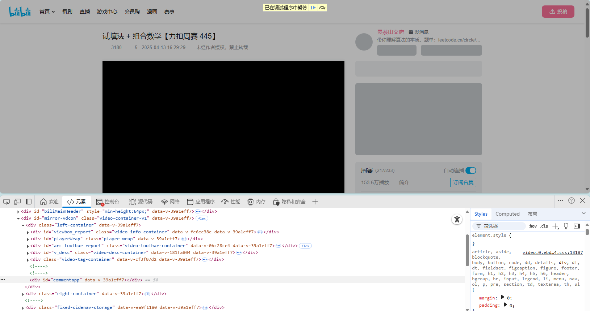Screen dimensions: 590x311
Task: Select the Styles tab
Action: 481,214
